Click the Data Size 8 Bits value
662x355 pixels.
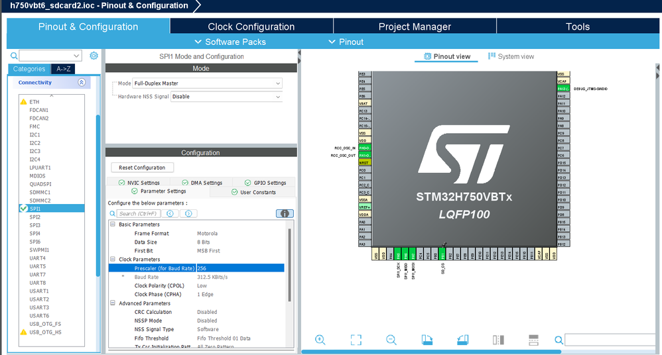pos(204,242)
